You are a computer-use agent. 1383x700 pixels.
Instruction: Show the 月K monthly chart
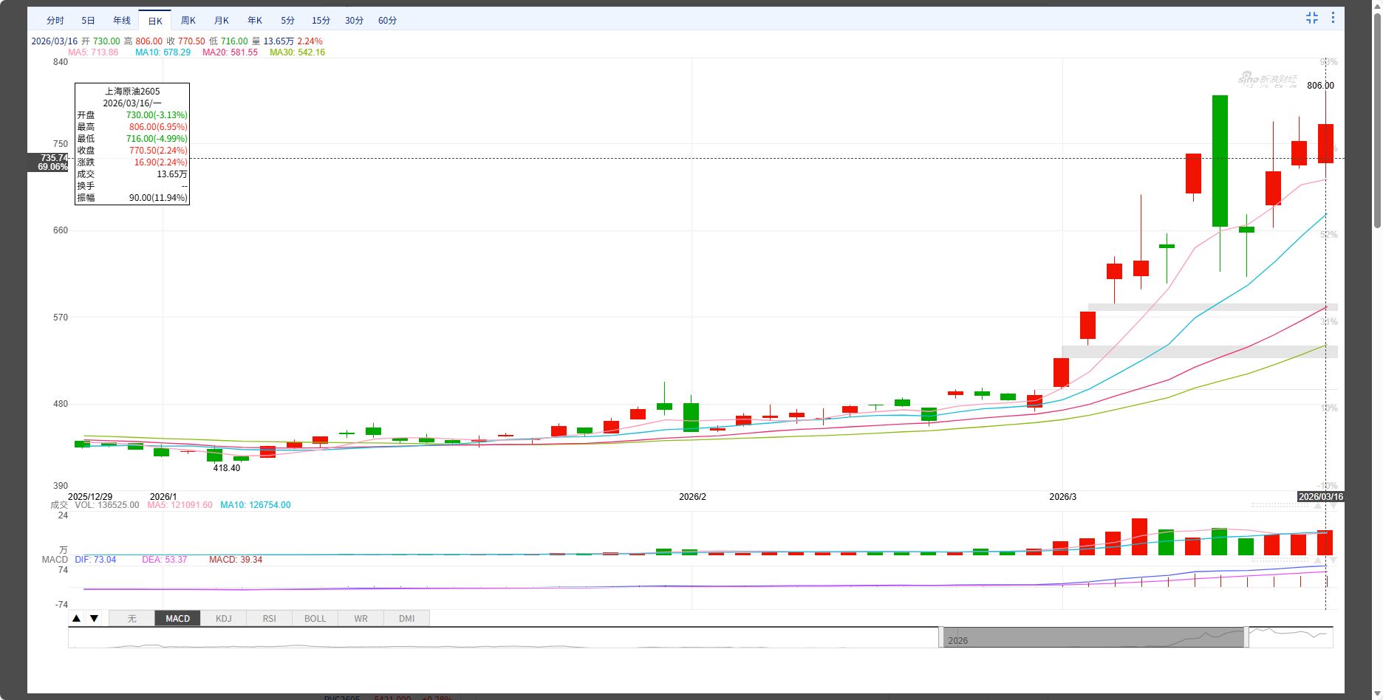click(222, 21)
